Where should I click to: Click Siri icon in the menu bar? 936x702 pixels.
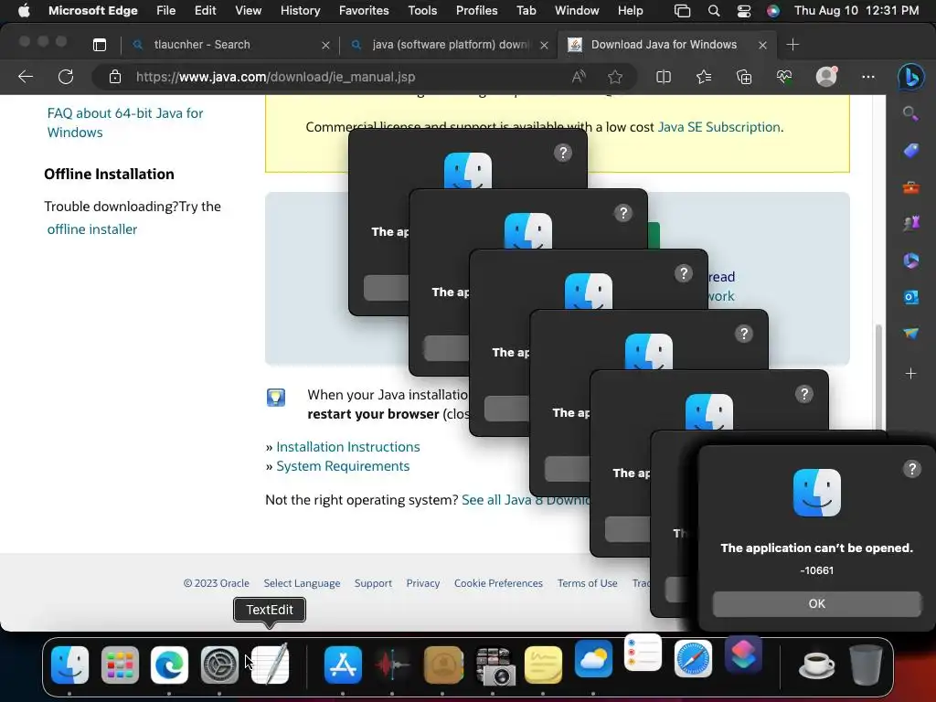(x=773, y=10)
